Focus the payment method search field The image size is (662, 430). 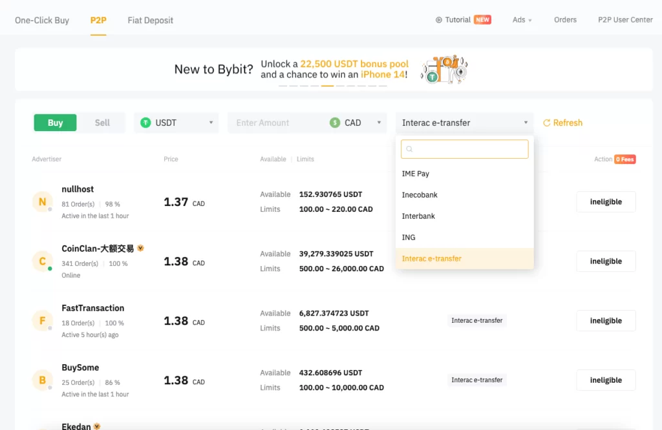point(464,149)
